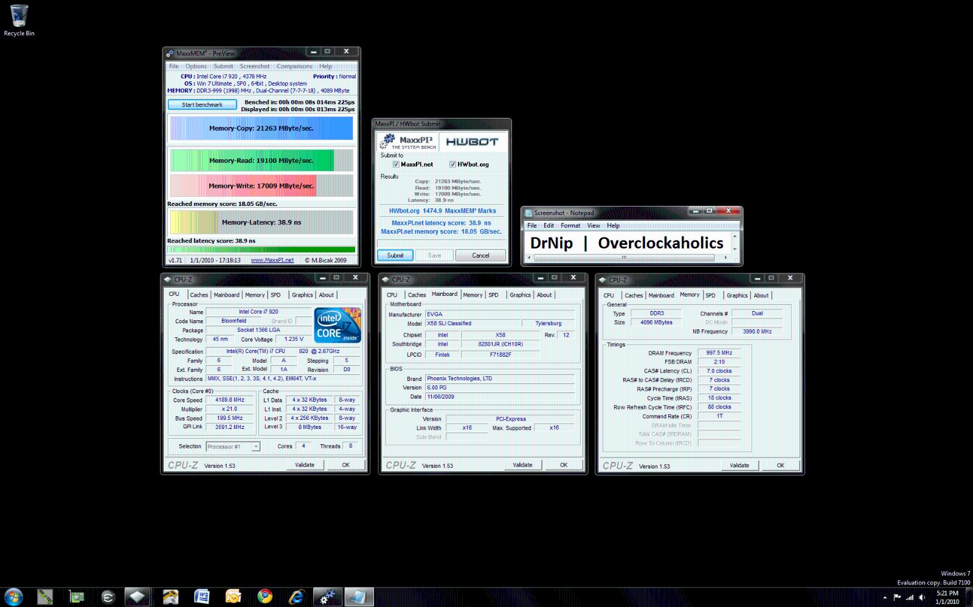Viewport: 973px width, 607px height.
Task: Open the EVGA E-LEET taskbar icon
Action: point(108,597)
